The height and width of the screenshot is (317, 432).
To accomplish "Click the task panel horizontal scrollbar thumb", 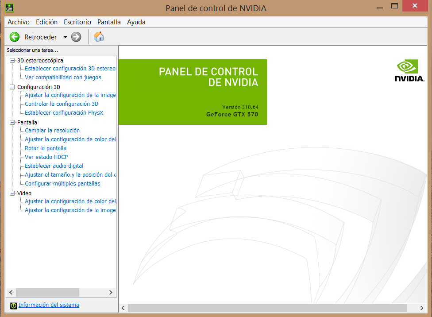I will coord(47,293).
